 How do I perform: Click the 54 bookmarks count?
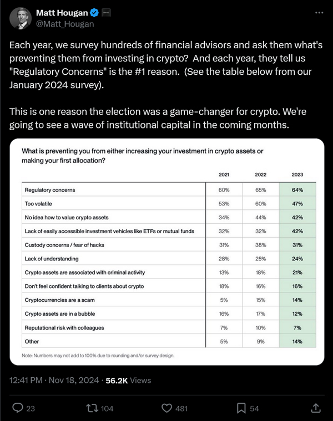click(254, 409)
